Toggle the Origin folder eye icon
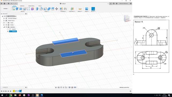 [6, 23]
